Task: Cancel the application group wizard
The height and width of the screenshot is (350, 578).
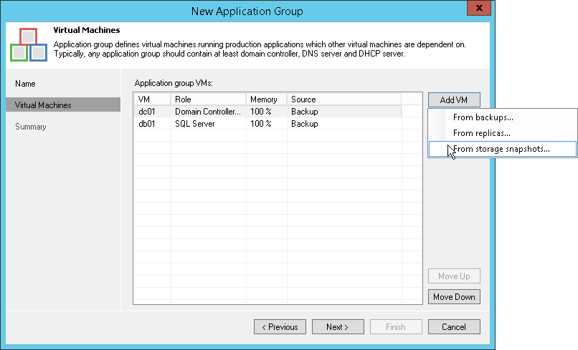Action: pyautogui.click(x=454, y=327)
